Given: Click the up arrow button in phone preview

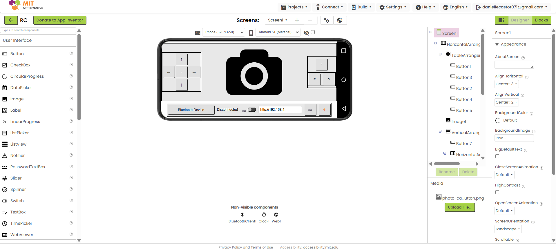Looking at the screenshot, I should tap(182, 59).
